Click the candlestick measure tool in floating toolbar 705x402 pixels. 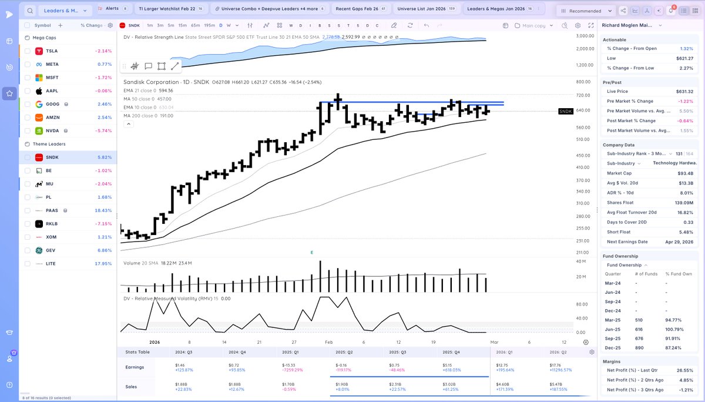click(135, 66)
